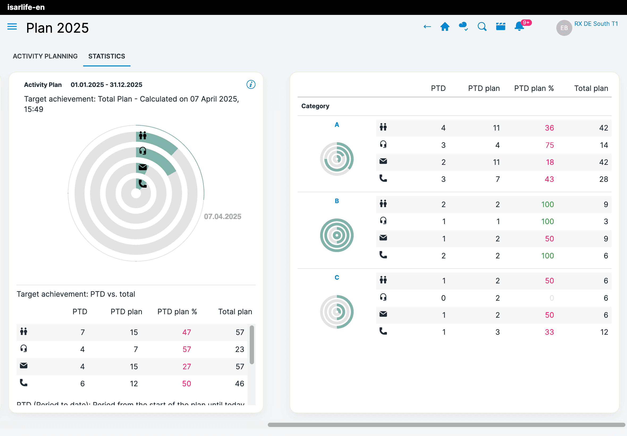This screenshot has width=627, height=436.
Task: Click category C label link
Action: 337,278
